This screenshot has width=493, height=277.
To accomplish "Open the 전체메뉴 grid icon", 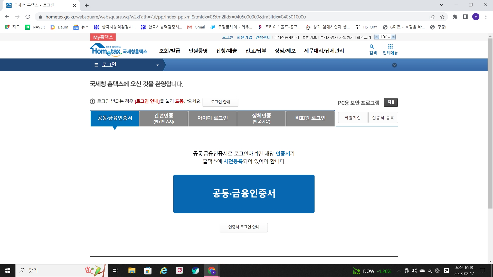I will coord(390,47).
